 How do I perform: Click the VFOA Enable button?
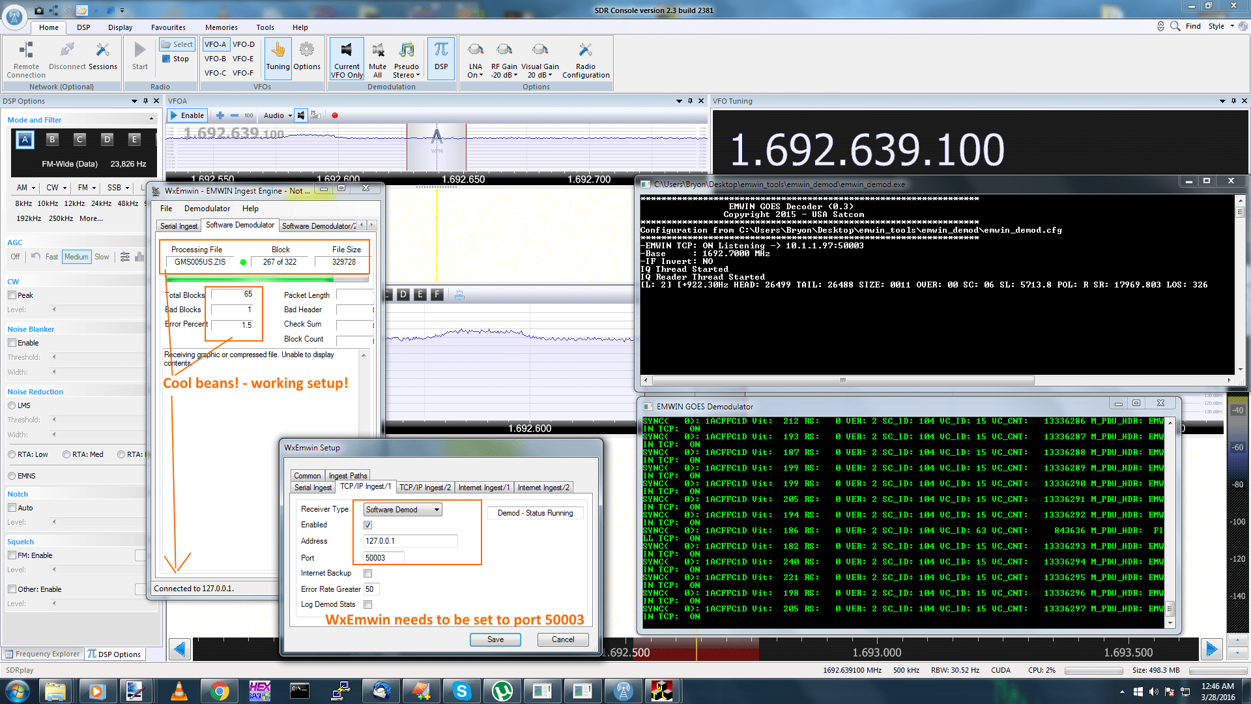tap(188, 115)
